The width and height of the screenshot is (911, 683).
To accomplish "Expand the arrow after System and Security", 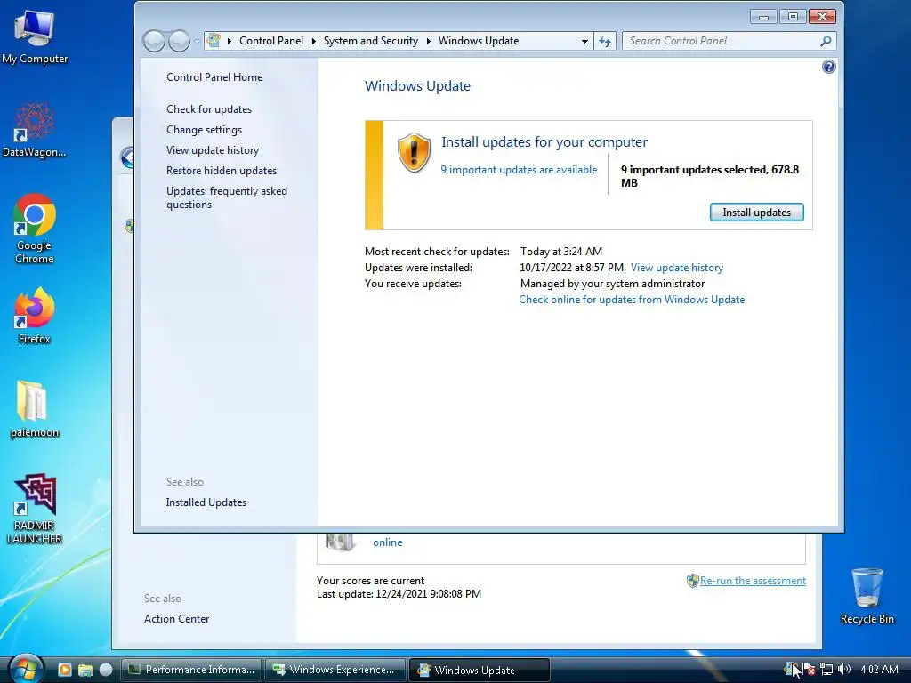I will [429, 41].
